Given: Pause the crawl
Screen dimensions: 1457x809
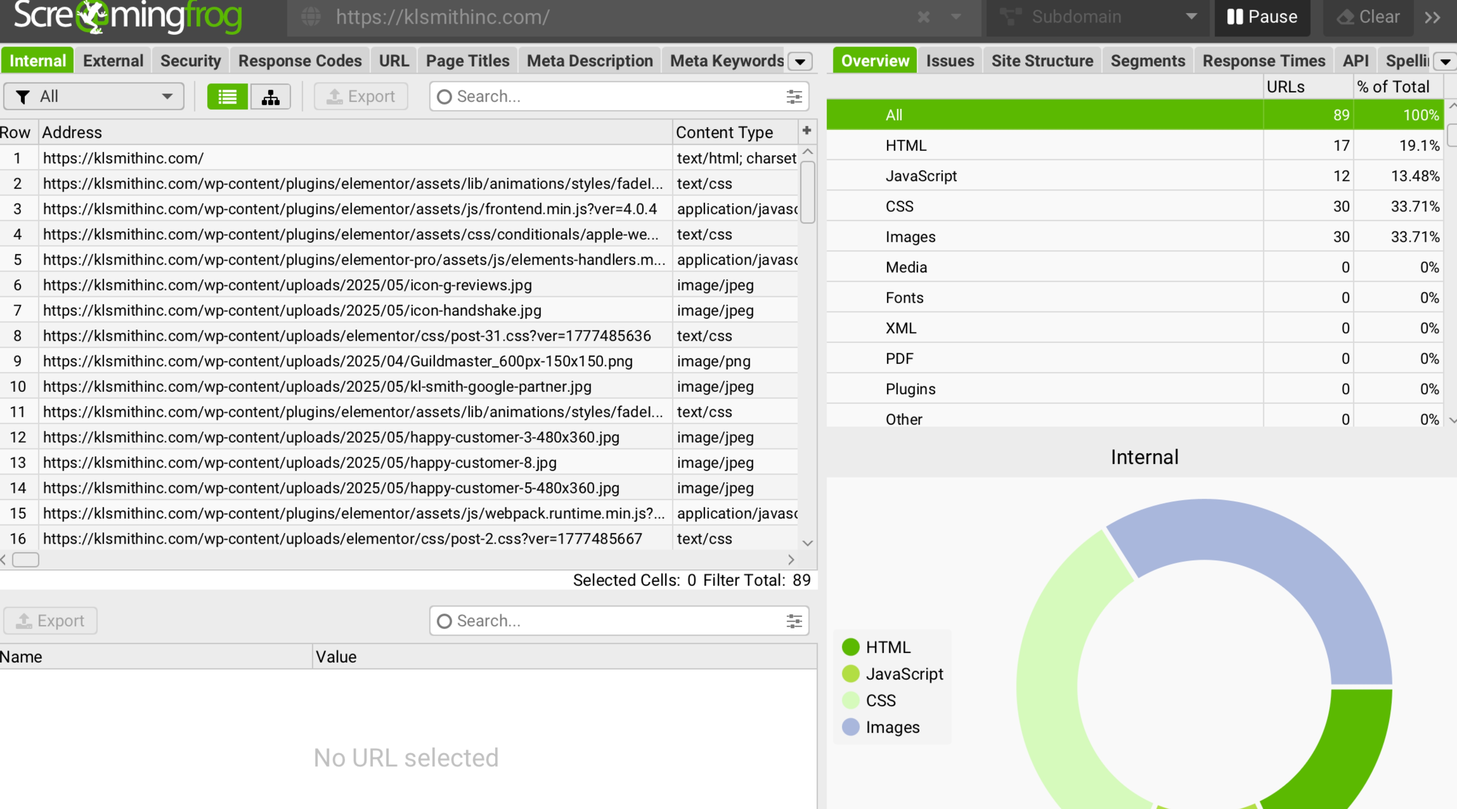Looking at the screenshot, I should point(1262,17).
